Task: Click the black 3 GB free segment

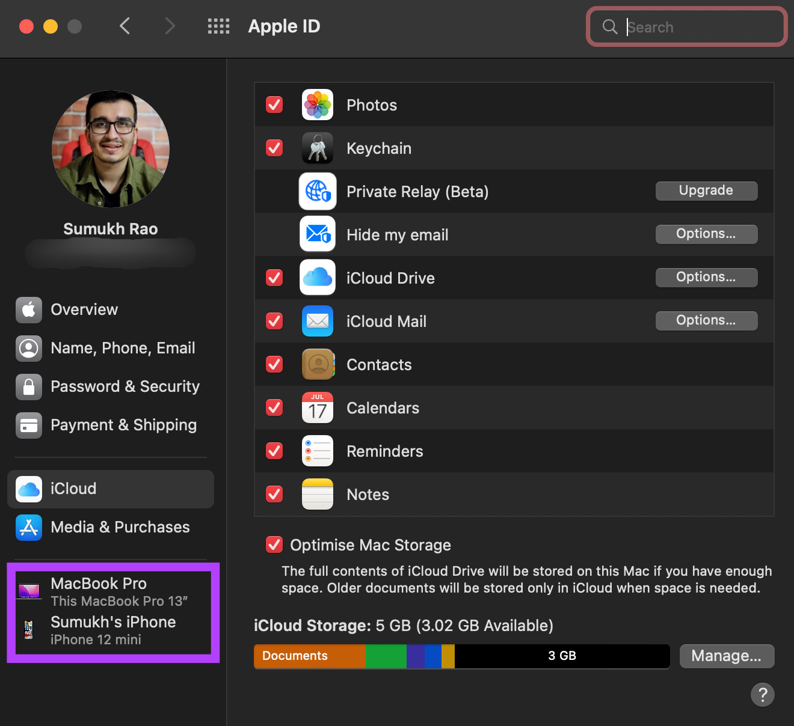Action: (562, 656)
